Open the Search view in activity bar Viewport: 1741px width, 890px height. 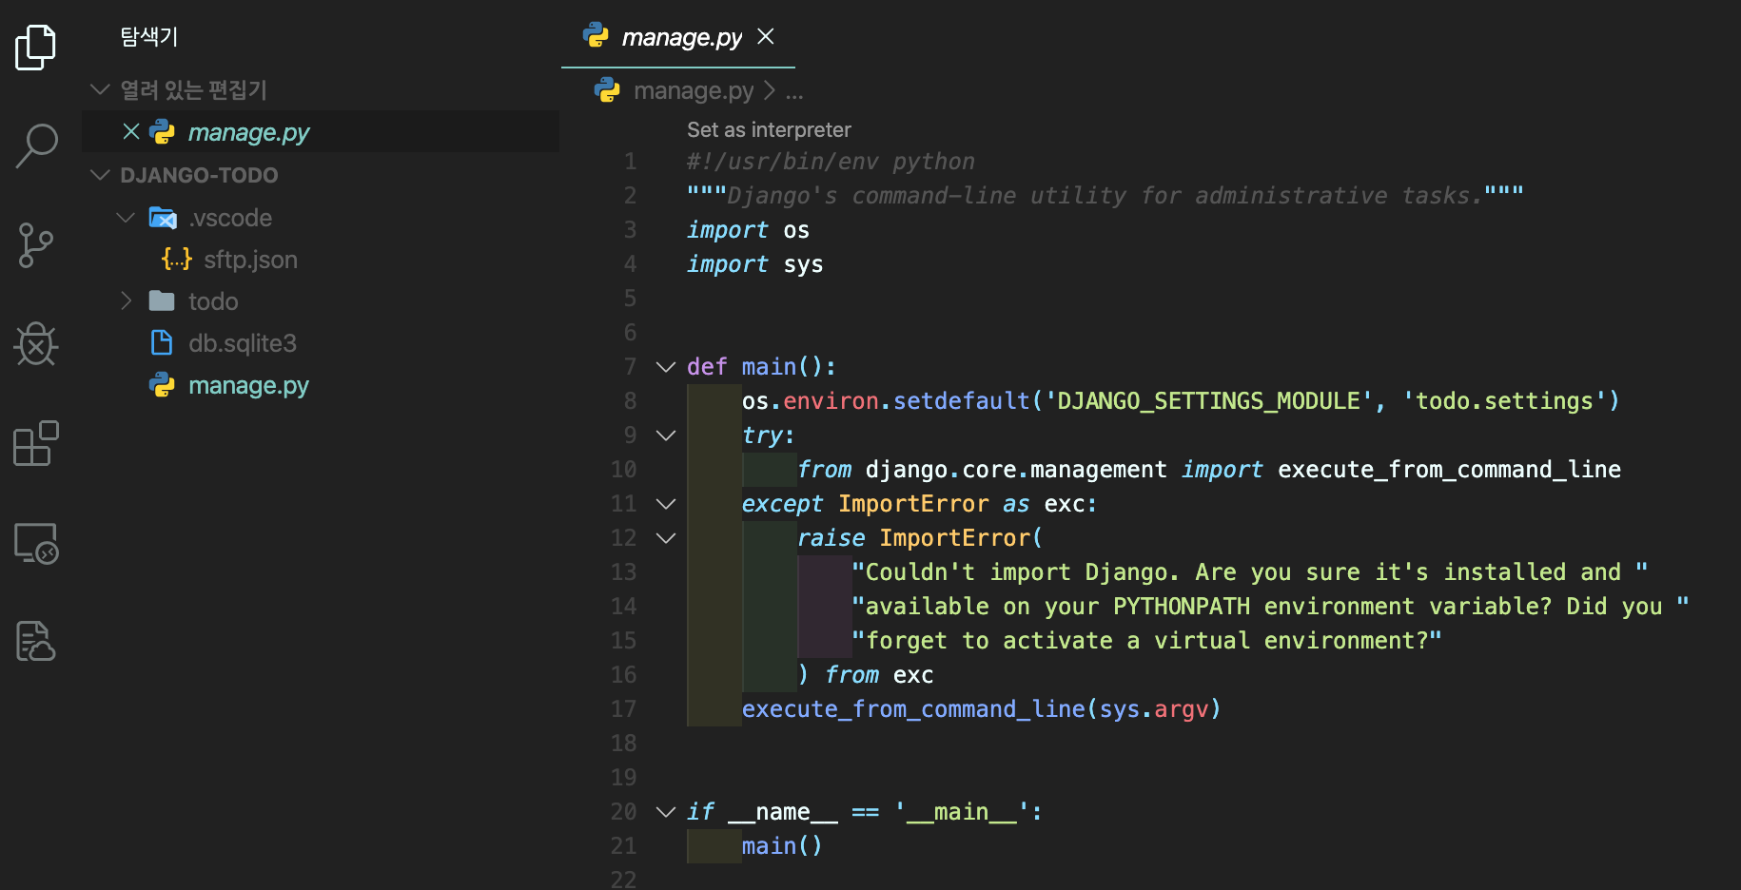pos(36,145)
